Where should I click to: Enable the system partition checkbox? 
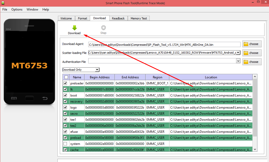[65, 144]
